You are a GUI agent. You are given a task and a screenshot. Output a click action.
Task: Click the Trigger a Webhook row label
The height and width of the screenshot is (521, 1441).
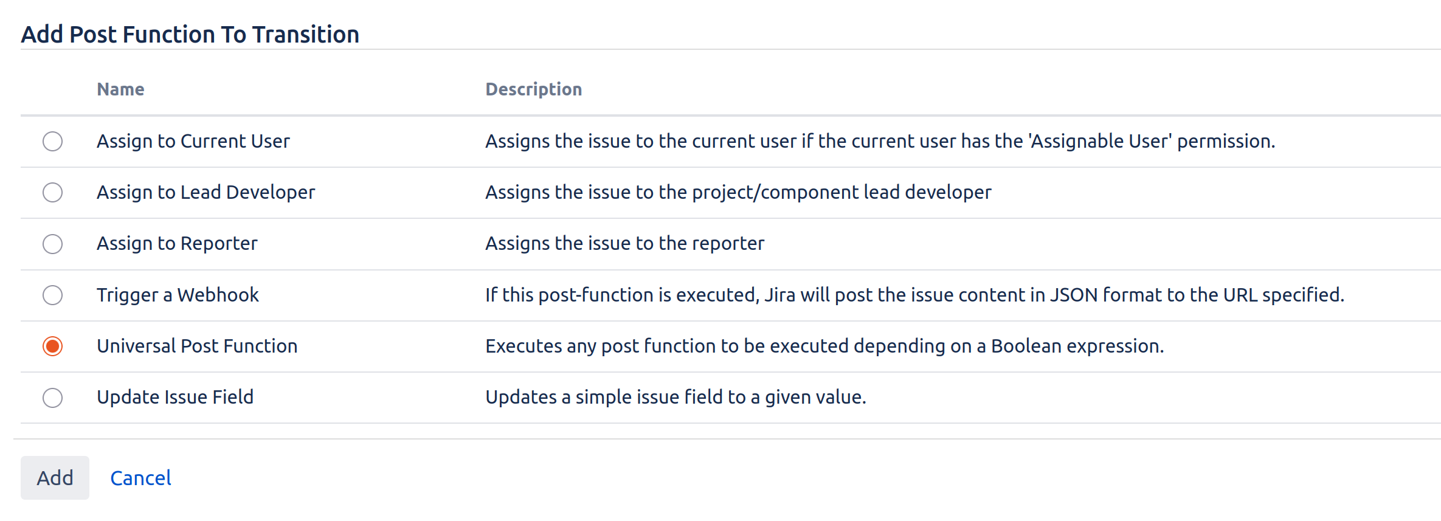point(178,295)
